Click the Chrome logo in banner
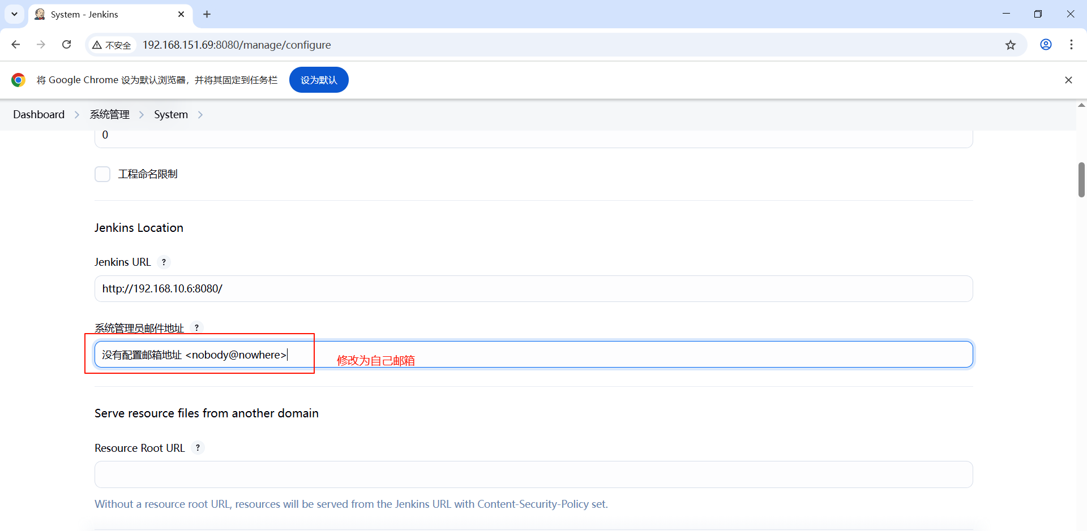Image resolution: width=1087 pixels, height=531 pixels. (x=18, y=80)
